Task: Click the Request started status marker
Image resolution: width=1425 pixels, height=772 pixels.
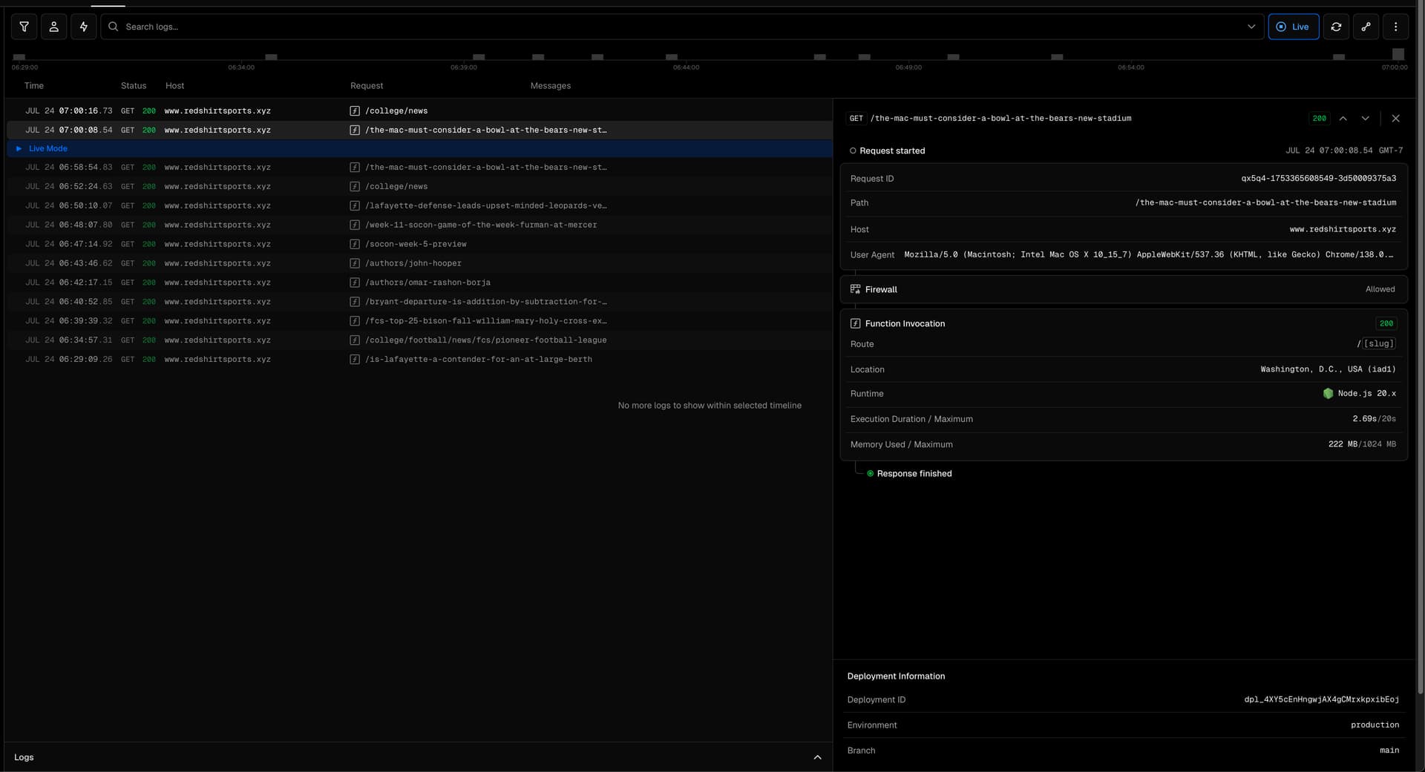Action: (853, 151)
